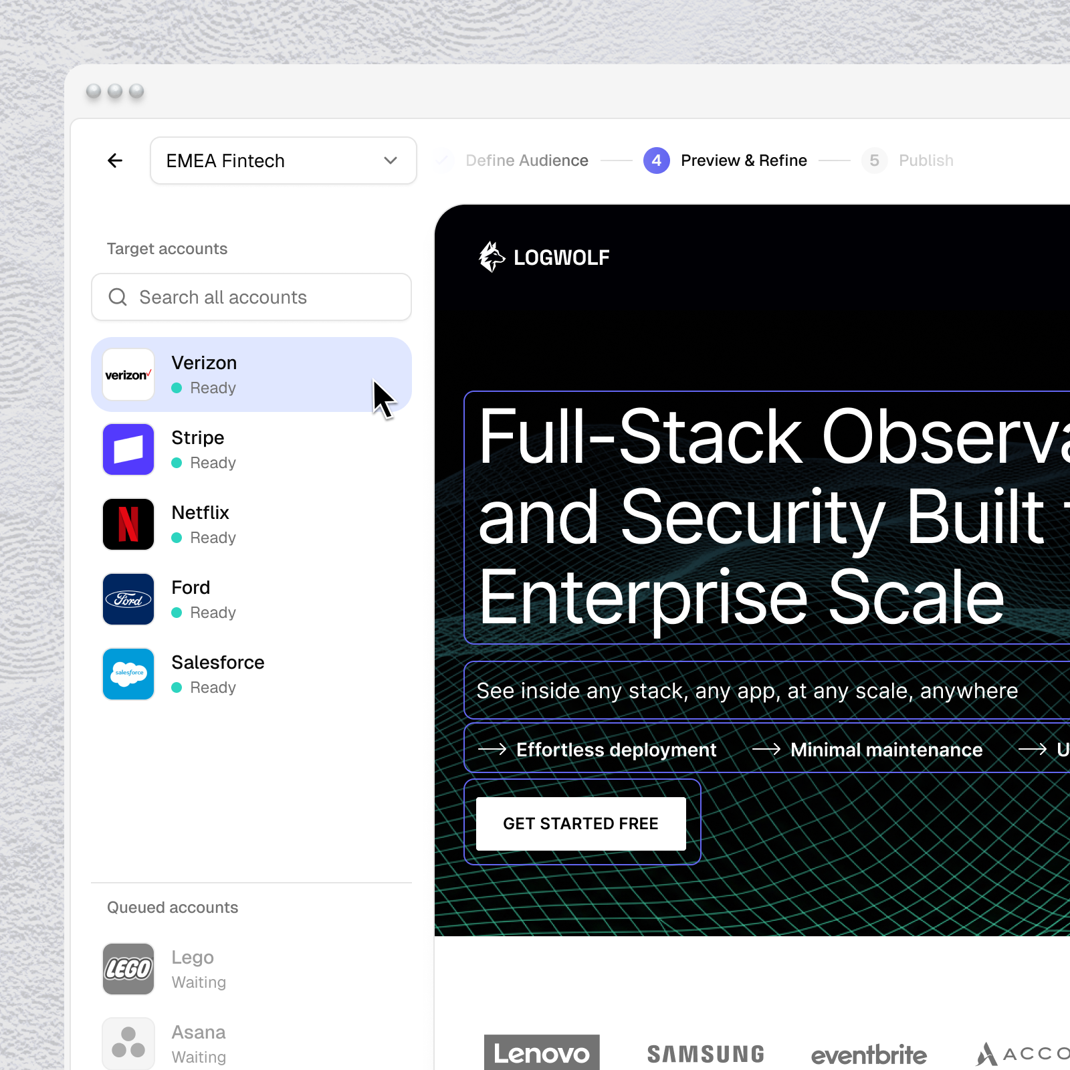Go to the Publish step
The height and width of the screenshot is (1070, 1070).
click(x=926, y=160)
